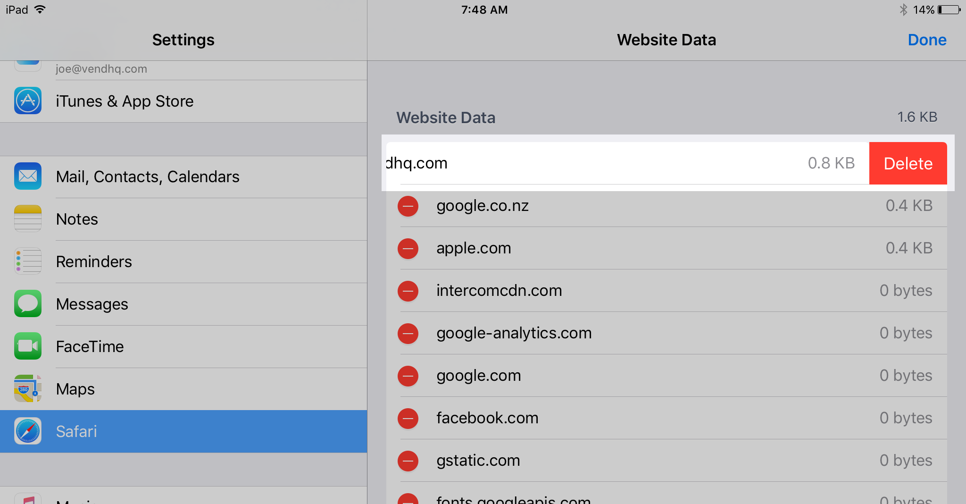Tap the Notes app icon
966x504 pixels.
[28, 218]
